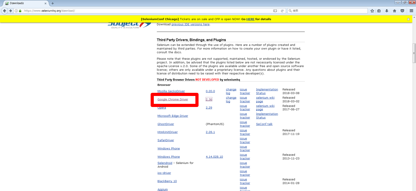Image resolution: width=416 pixels, height=191 pixels.
Task: Open the issue tracker for Microsoft Edge Driver
Action: 245,116
